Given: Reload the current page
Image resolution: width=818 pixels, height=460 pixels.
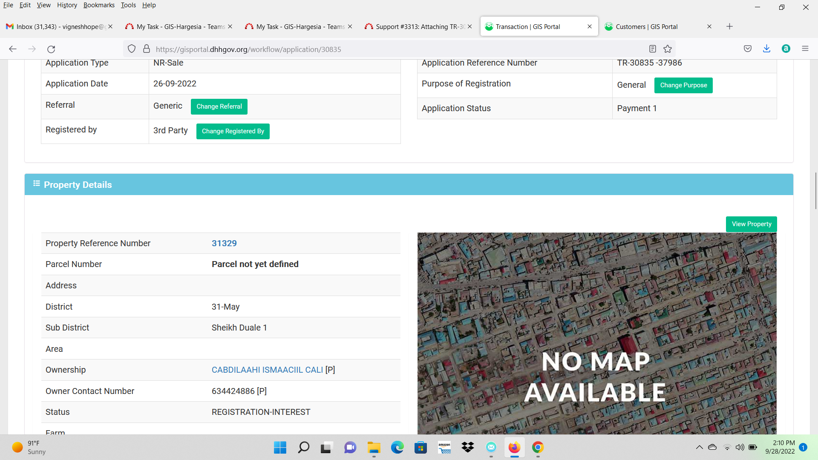Looking at the screenshot, I should [51, 49].
